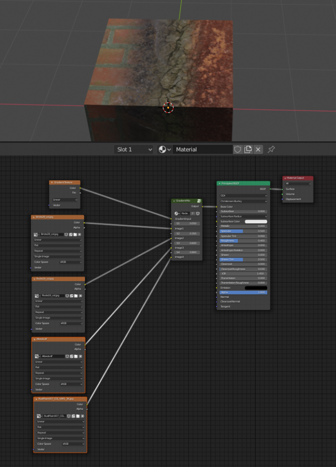
Task: Collapse the Principled BSDF node
Action: coord(219,183)
